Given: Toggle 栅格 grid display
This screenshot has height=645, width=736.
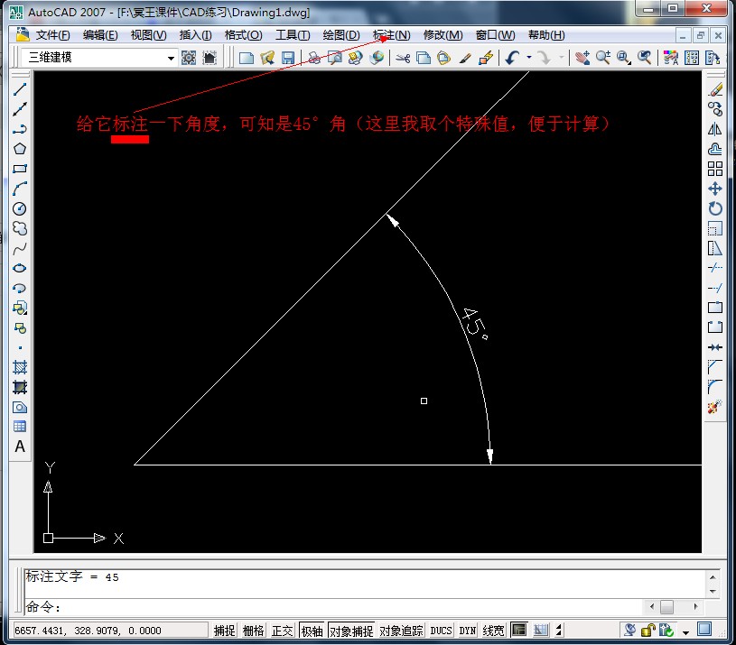Looking at the screenshot, I should tap(254, 631).
